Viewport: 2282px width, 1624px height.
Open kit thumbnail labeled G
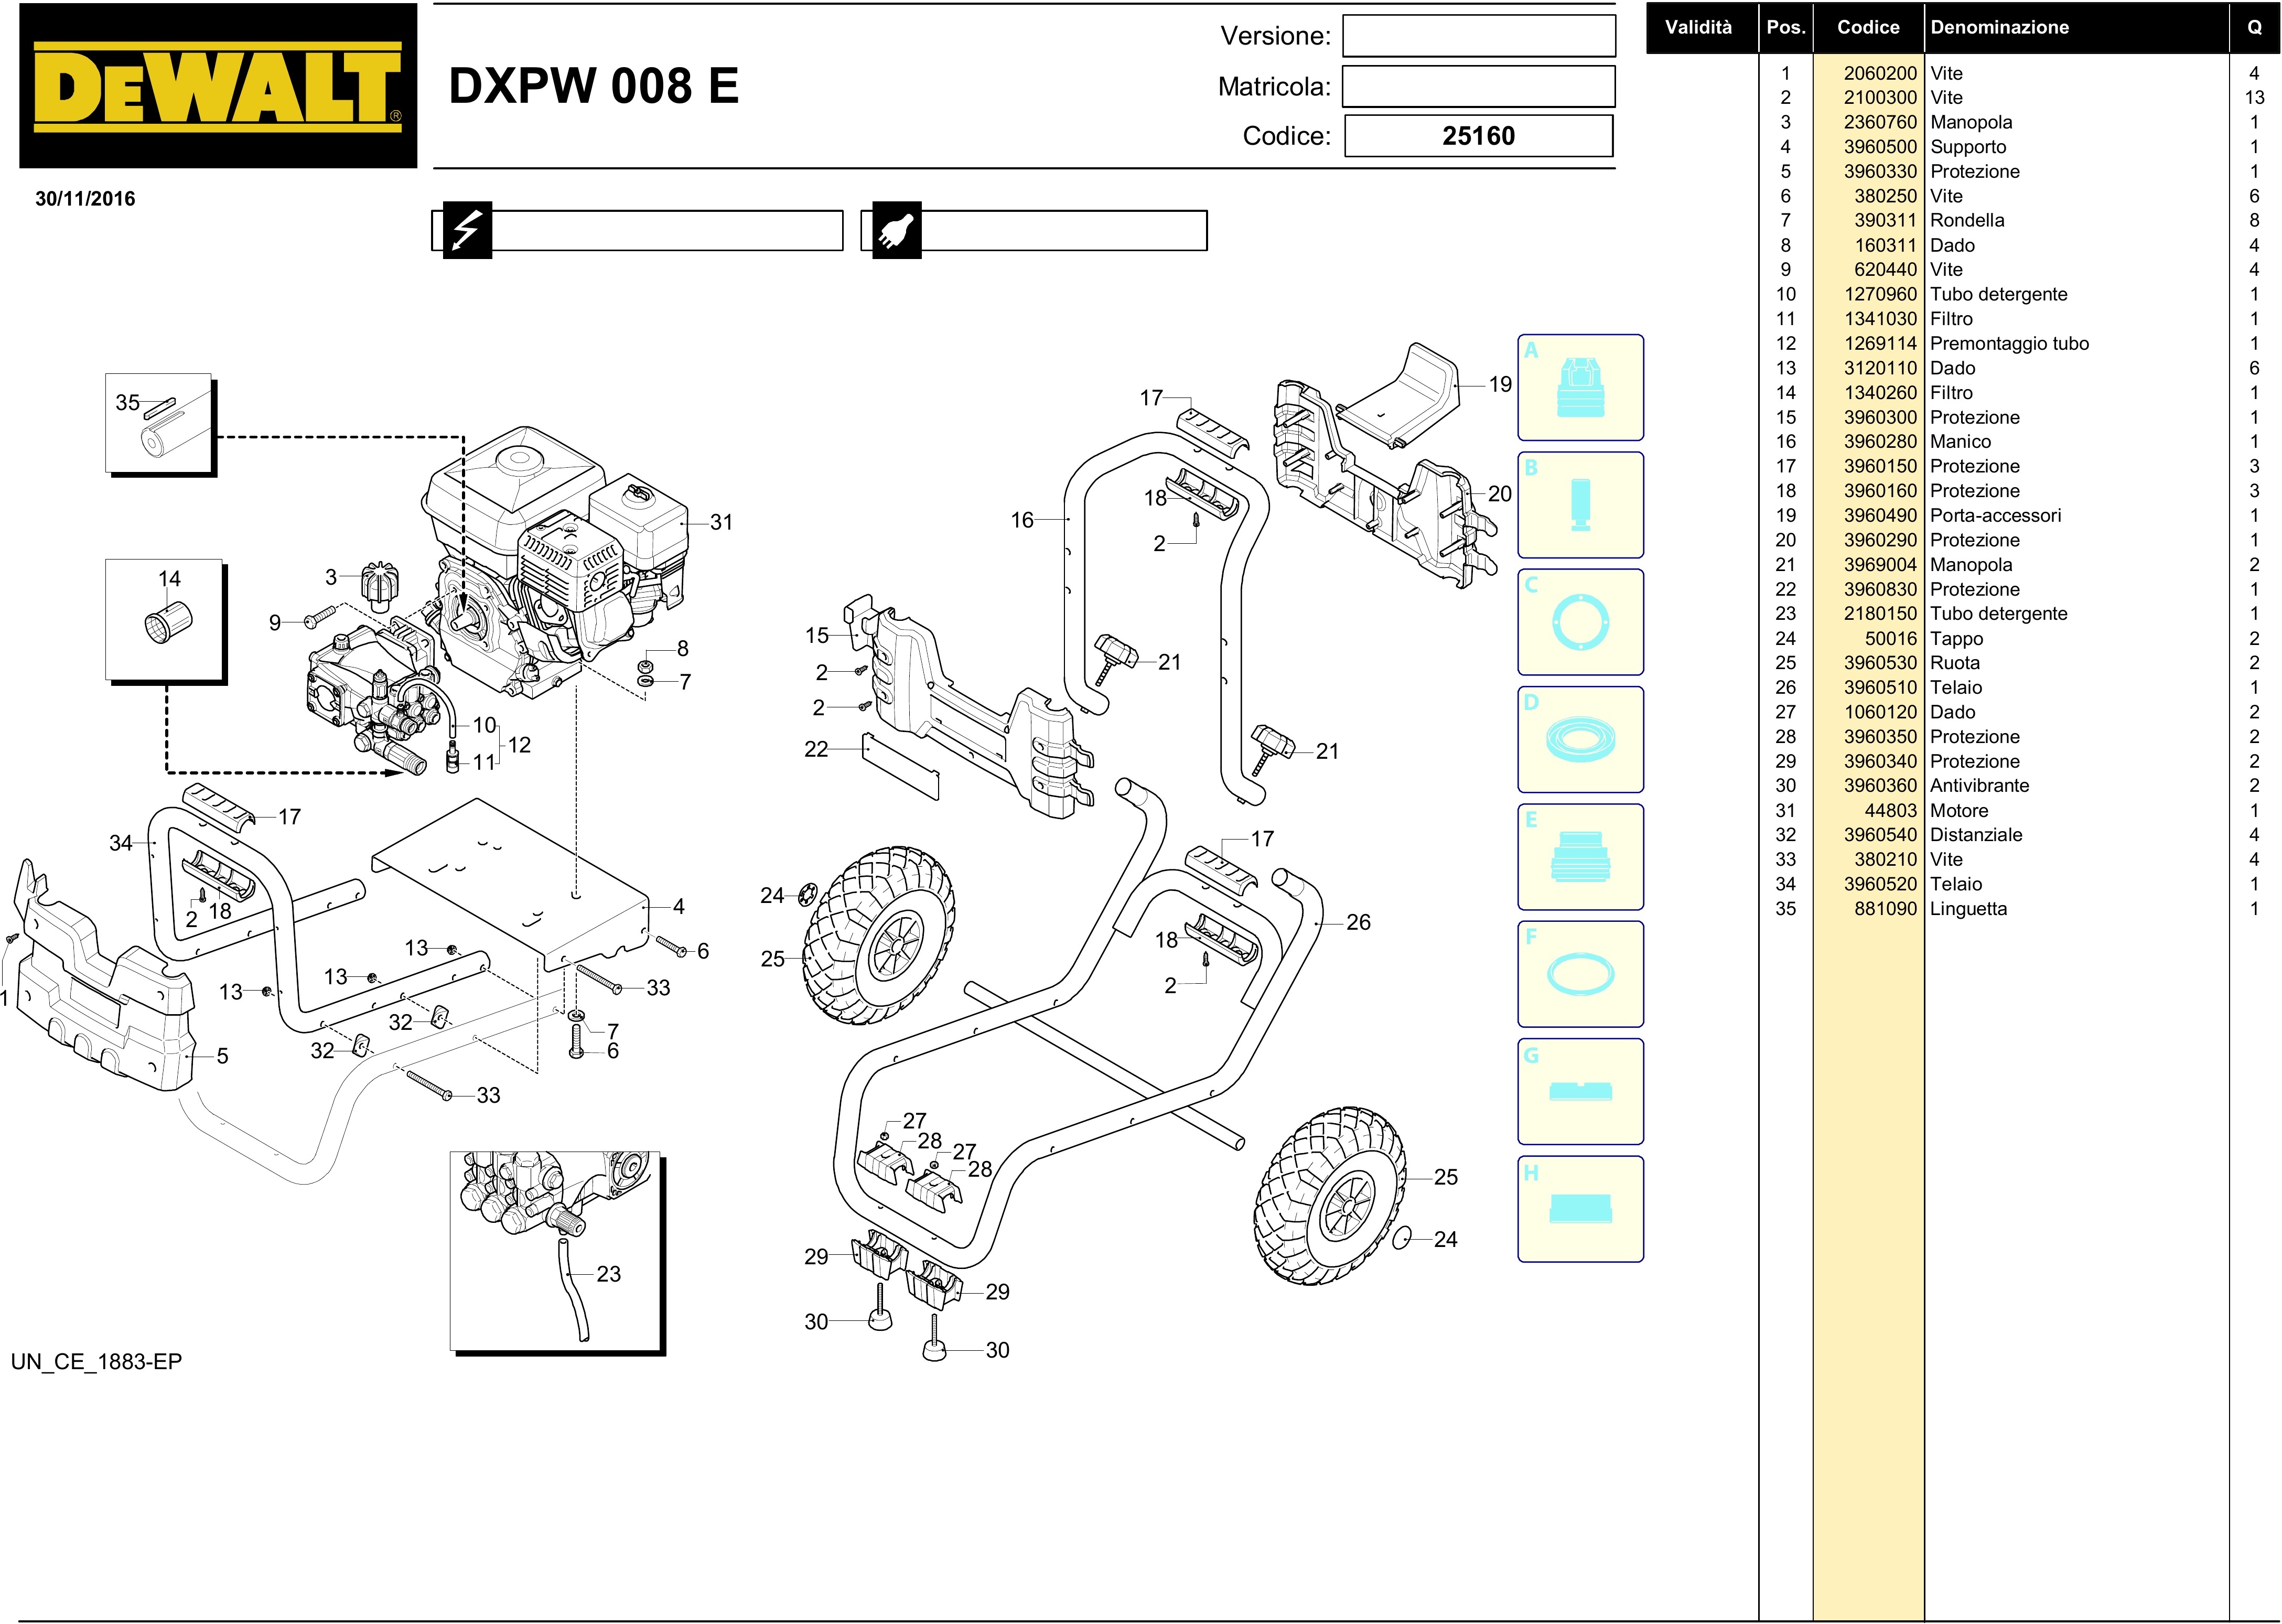click(1580, 1091)
